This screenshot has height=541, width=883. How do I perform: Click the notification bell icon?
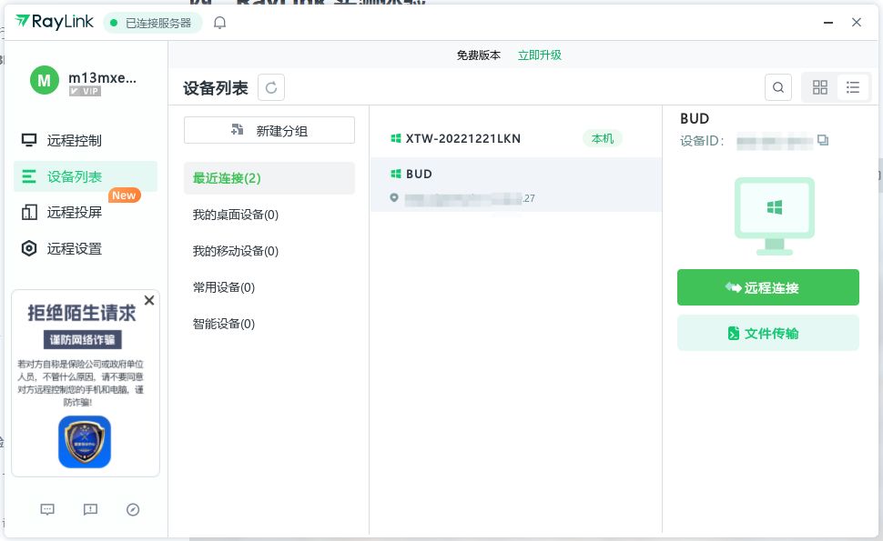219,23
